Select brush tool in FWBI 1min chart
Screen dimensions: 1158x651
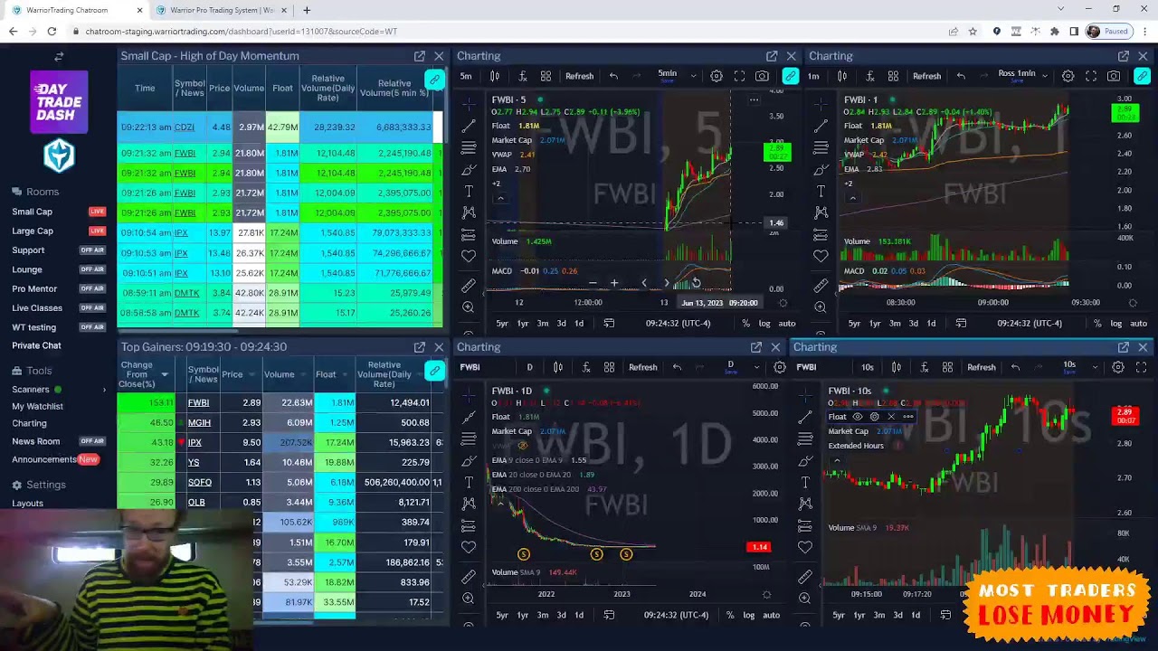pos(821,169)
